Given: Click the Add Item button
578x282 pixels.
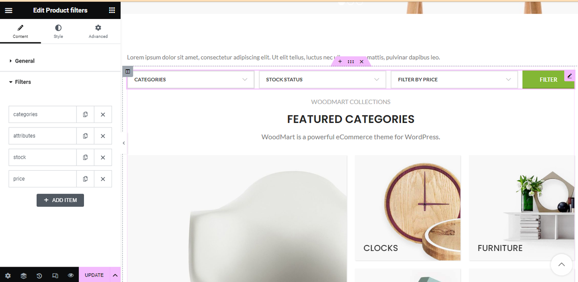Looking at the screenshot, I should point(60,200).
